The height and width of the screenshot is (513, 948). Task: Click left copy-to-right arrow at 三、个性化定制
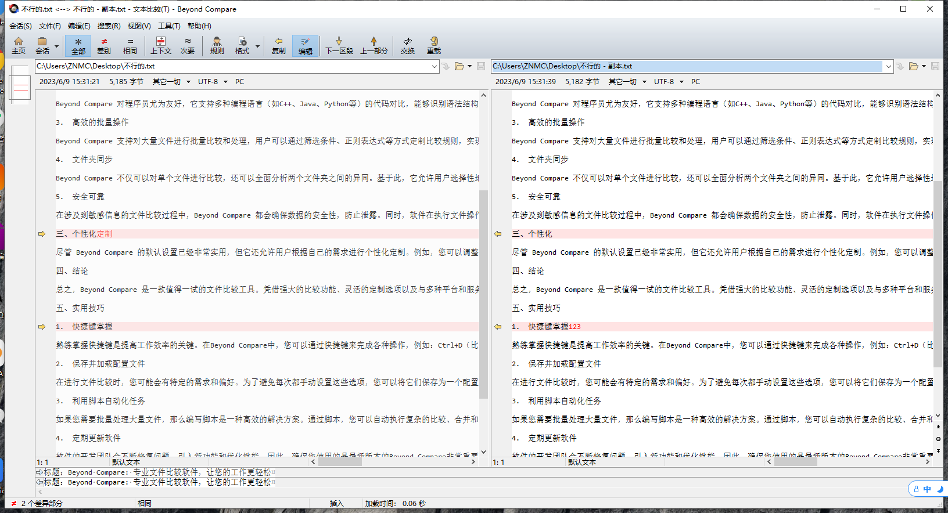point(42,234)
